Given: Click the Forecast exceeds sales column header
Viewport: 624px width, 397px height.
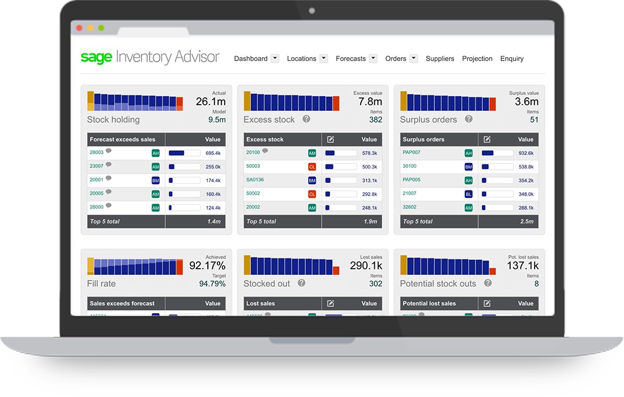Looking at the screenshot, I should coord(126,140).
